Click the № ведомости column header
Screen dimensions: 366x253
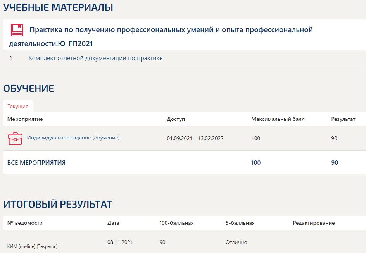[x=25, y=223]
